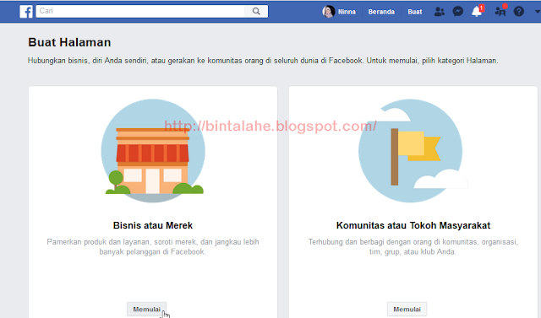Open the Messenger icon

click(x=458, y=12)
